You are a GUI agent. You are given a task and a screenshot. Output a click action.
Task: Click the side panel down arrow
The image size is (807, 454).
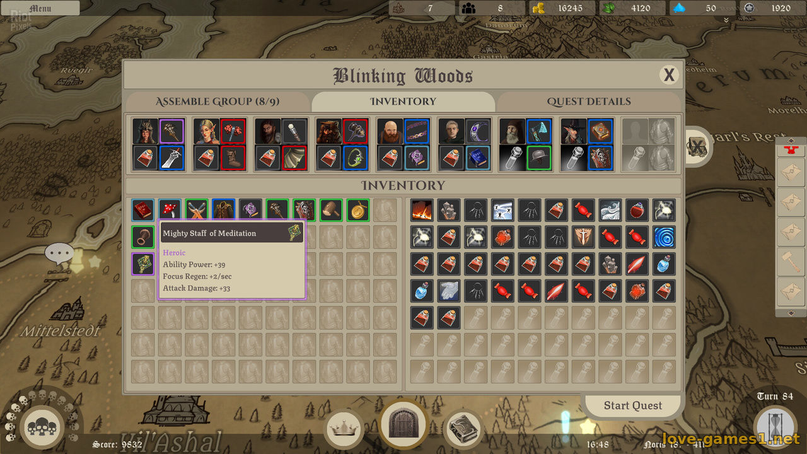click(792, 313)
